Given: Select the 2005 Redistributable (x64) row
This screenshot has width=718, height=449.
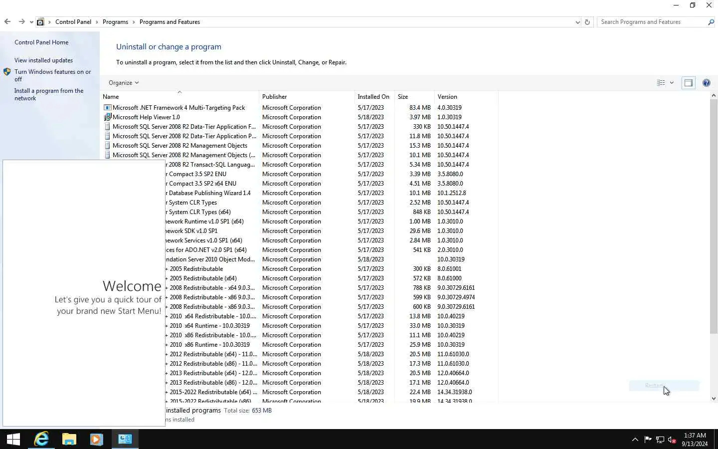Looking at the screenshot, I should [x=332, y=278].
